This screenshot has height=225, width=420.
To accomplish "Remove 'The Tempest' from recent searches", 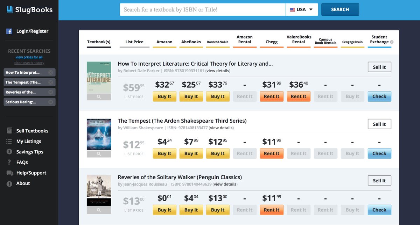I will (x=50, y=82).
